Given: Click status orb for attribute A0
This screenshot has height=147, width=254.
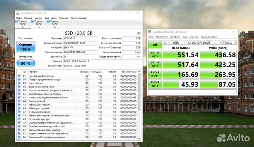Looking at the screenshot, I should click(19, 90).
